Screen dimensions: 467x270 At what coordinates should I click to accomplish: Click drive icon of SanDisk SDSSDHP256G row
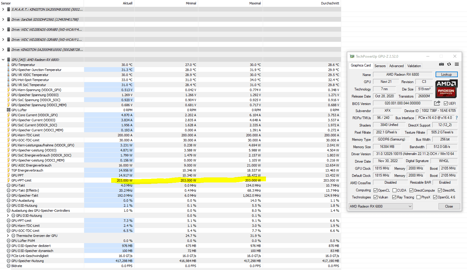tap(9, 20)
